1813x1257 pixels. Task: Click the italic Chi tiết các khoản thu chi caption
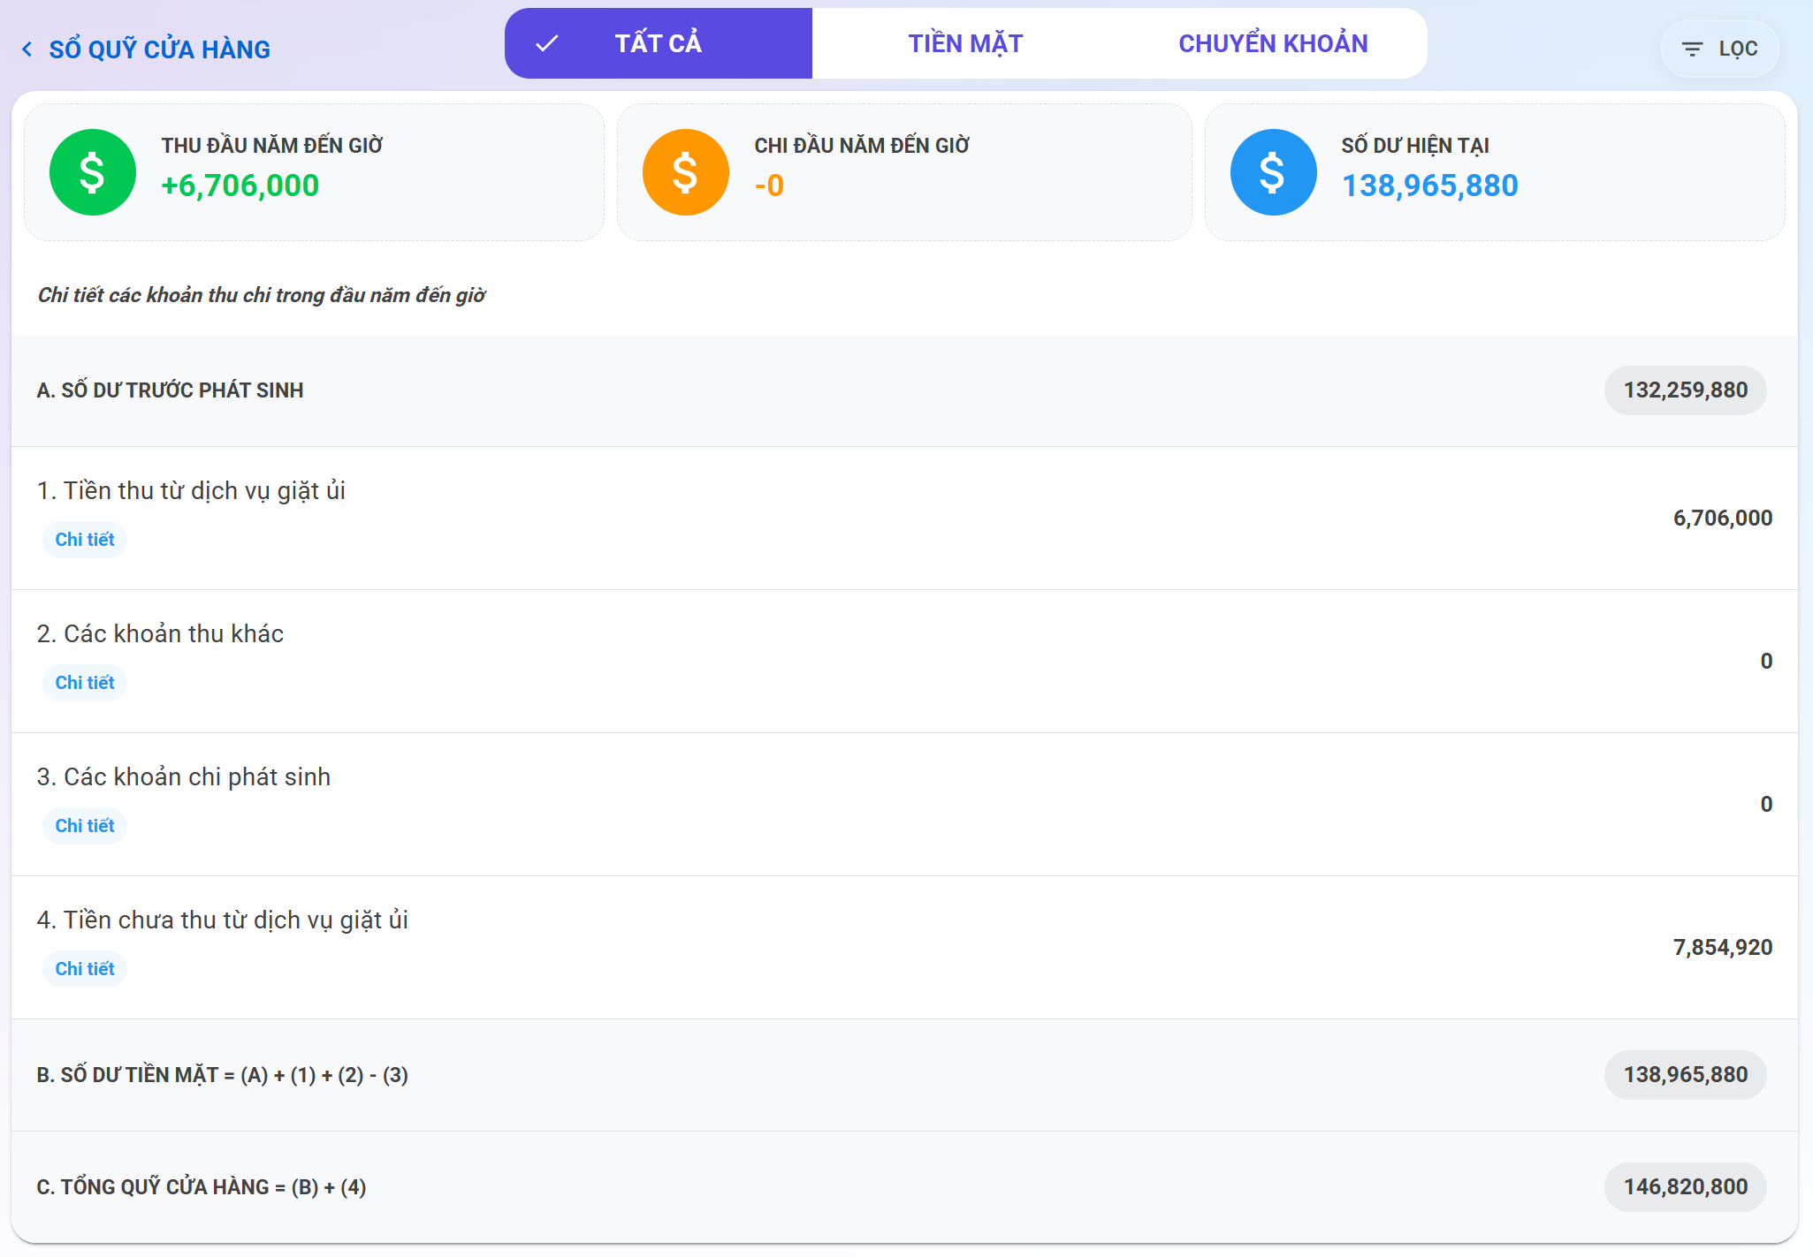262,295
